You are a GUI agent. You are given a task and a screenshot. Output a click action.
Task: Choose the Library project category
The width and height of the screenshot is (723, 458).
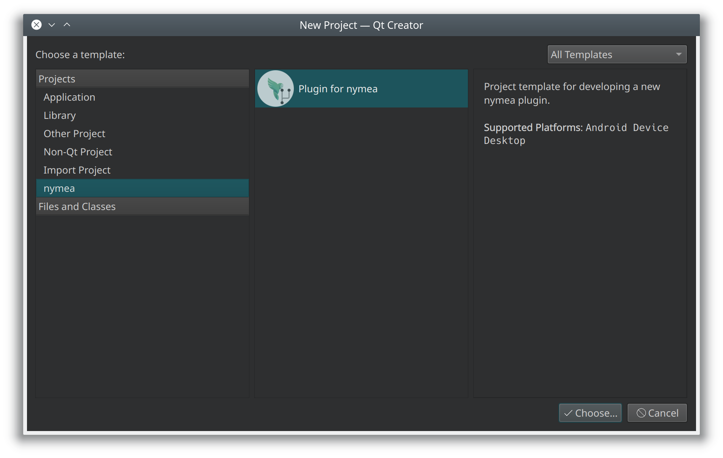click(143, 115)
